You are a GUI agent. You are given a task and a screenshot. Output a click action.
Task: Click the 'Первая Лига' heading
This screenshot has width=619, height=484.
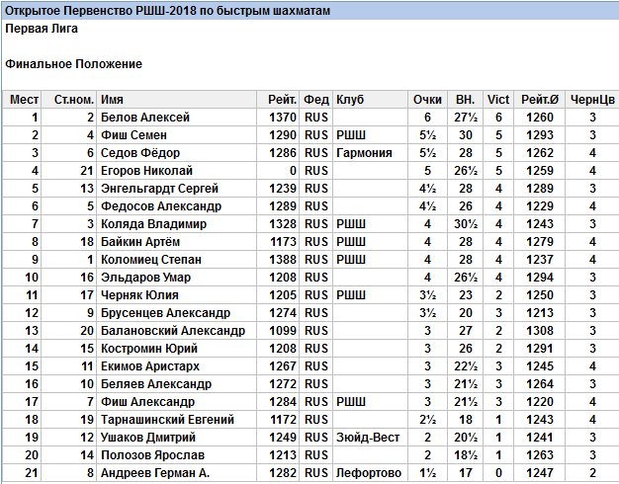coord(42,29)
